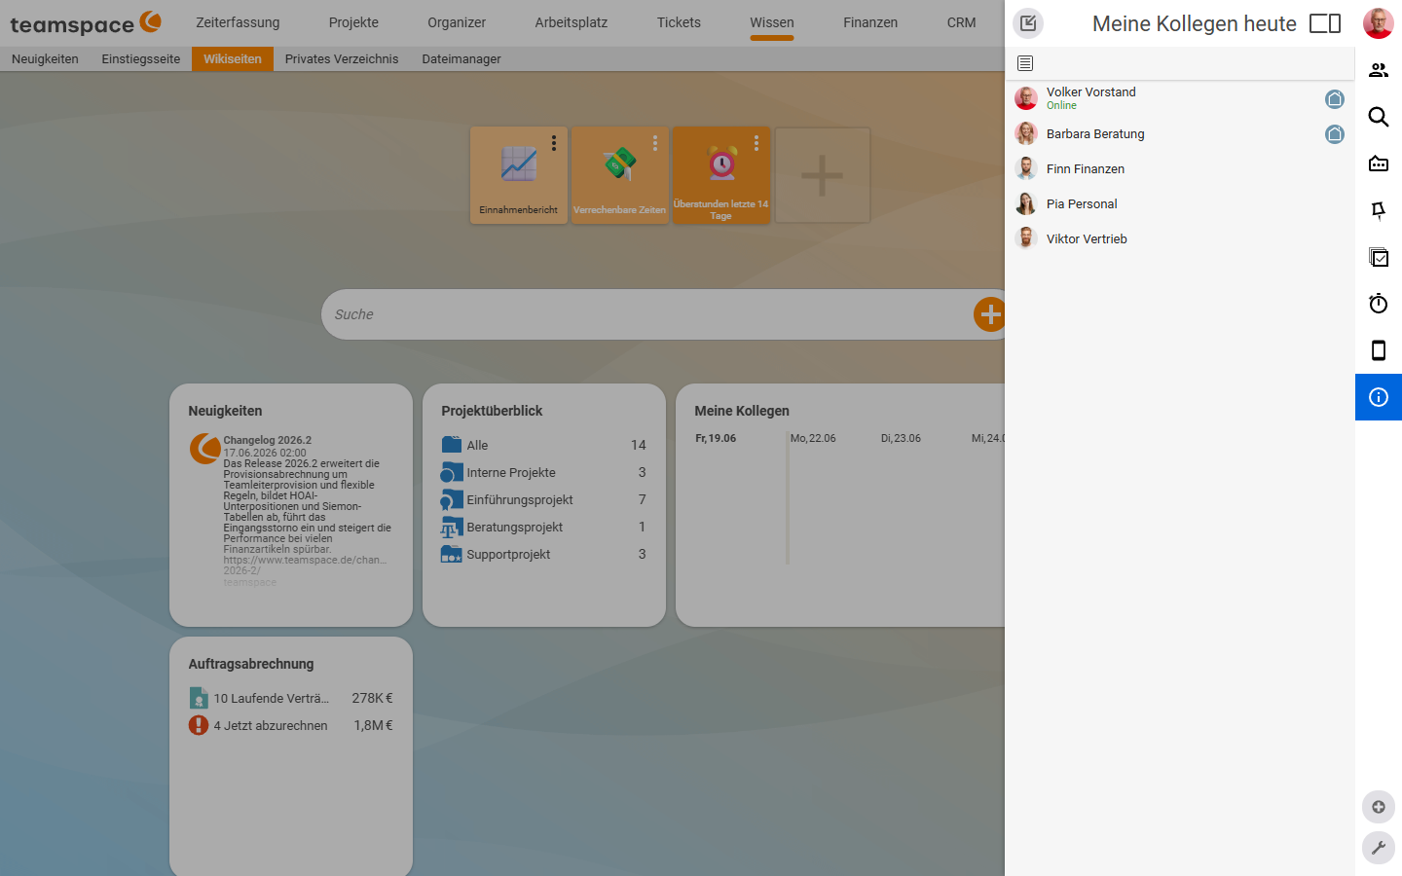The width and height of the screenshot is (1402, 876).
Task: Click the orange plus button beside Suche
Action: [x=990, y=314]
